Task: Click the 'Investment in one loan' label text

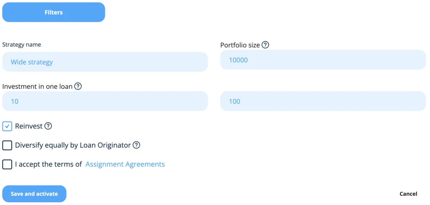Action: [37, 87]
